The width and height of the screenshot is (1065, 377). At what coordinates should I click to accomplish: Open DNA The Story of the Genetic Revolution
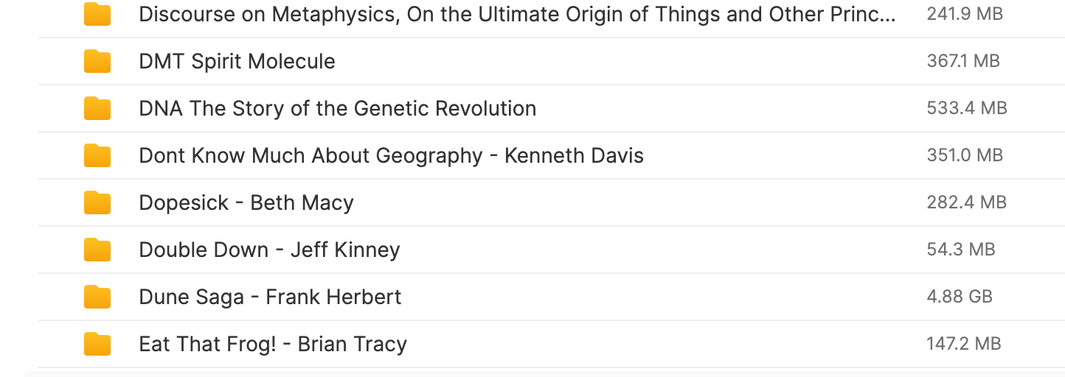(x=338, y=108)
